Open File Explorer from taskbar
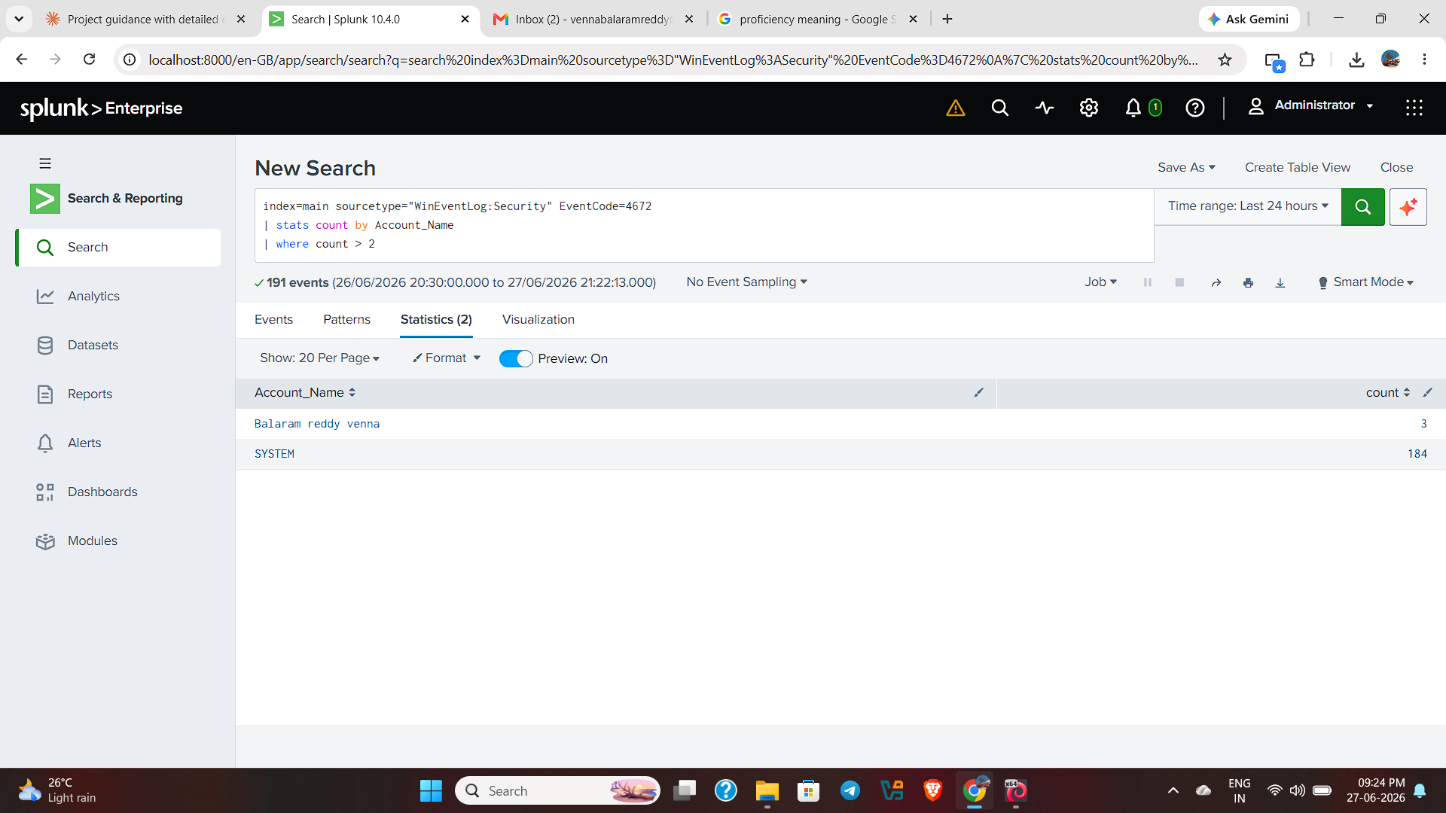Screen dimensions: 1446x813 pyautogui.click(x=767, y=790)
